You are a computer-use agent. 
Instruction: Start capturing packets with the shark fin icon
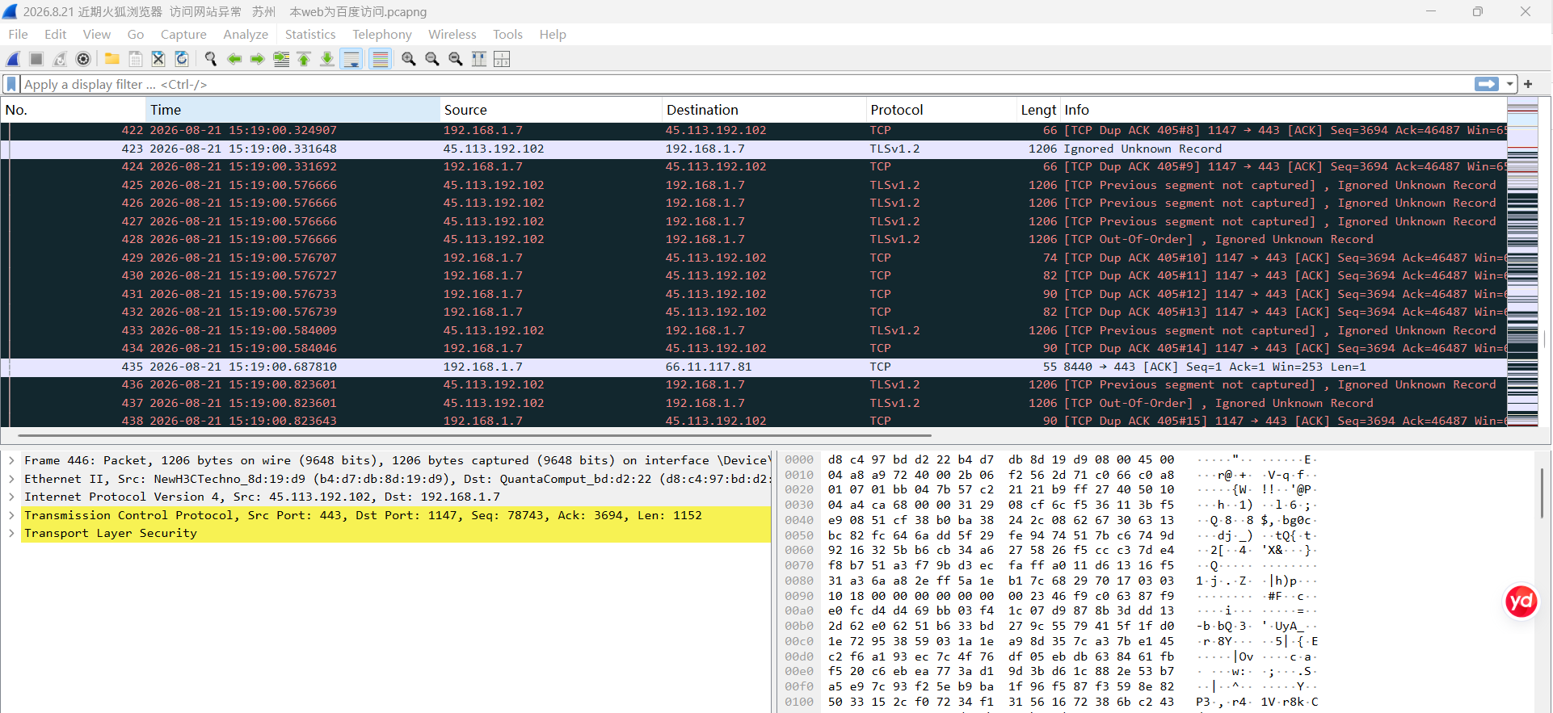[13, 59]
